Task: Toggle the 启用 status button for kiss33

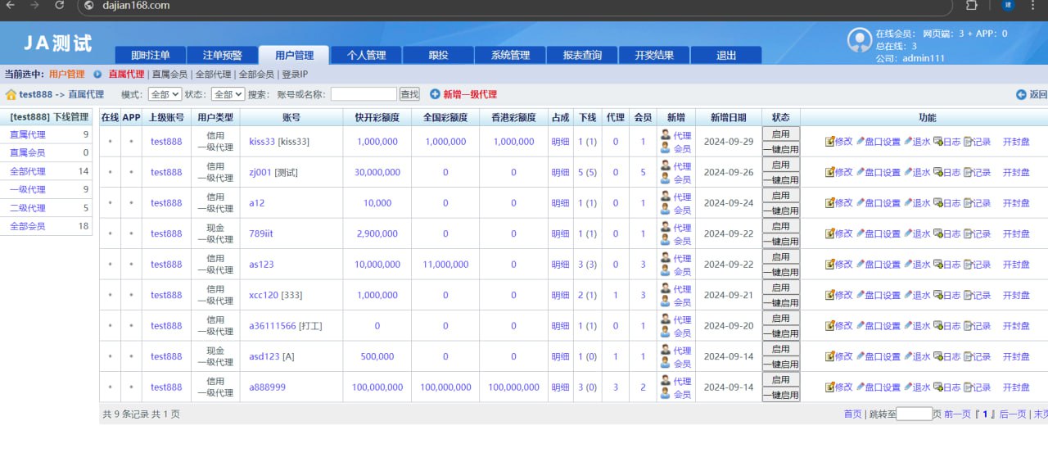Action: [780, 134]
